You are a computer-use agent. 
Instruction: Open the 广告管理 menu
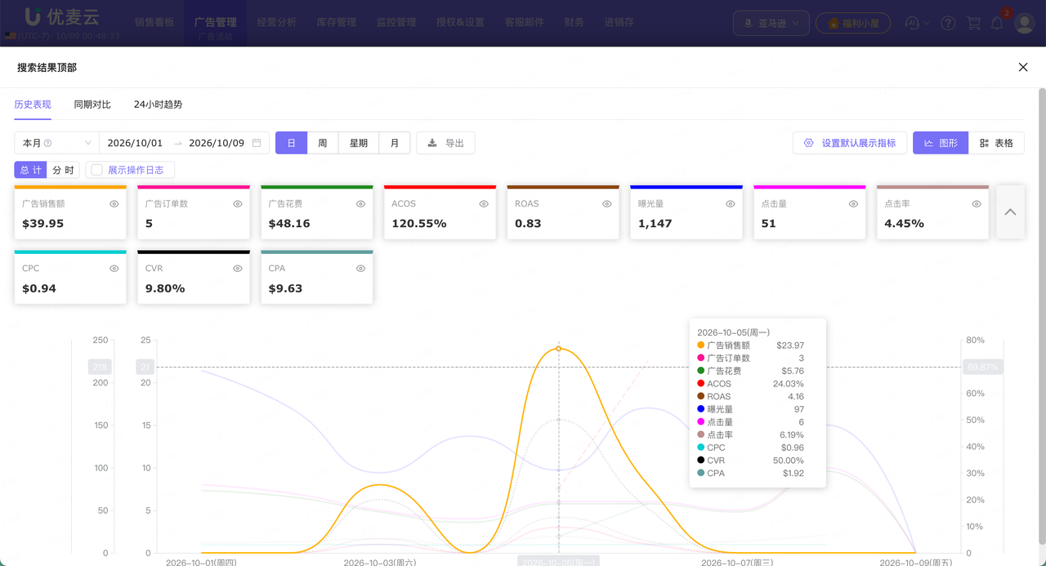click(x=215, y=23)
